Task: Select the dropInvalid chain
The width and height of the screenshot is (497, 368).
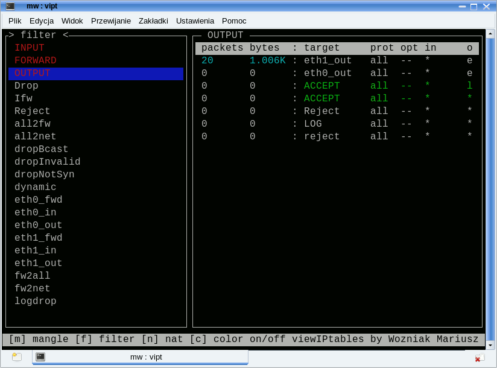Action: click(48, 162)
